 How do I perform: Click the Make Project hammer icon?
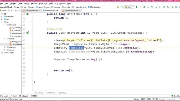(122, 7)
